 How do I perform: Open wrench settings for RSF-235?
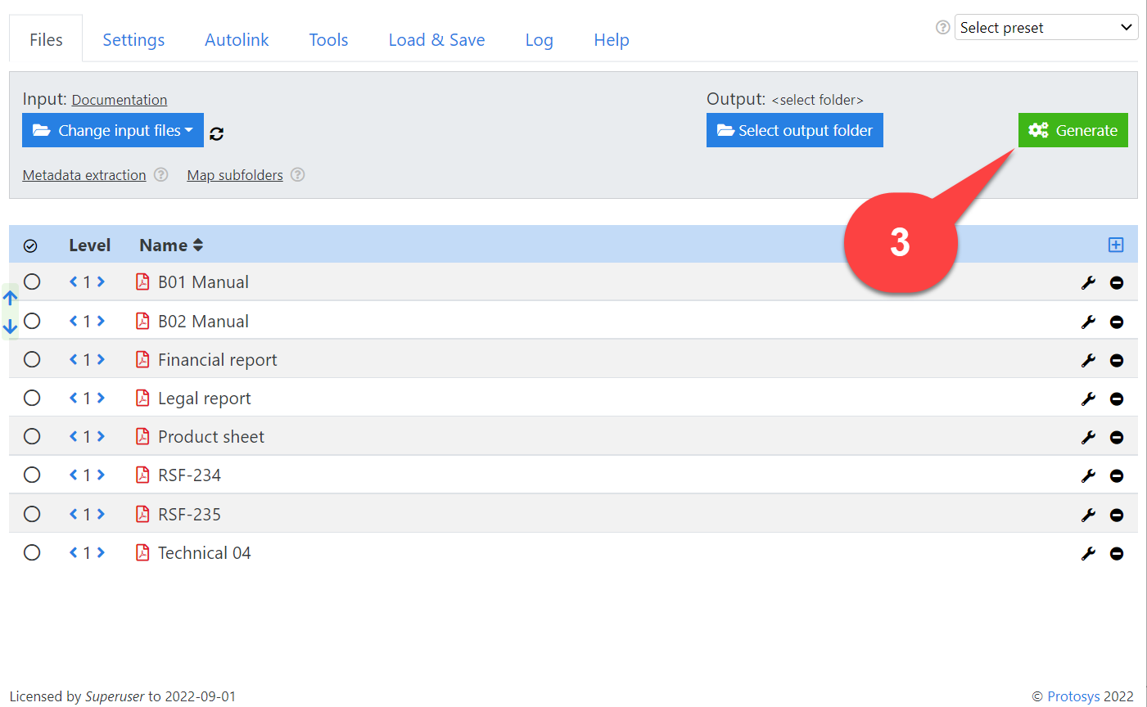point(1088,516)
